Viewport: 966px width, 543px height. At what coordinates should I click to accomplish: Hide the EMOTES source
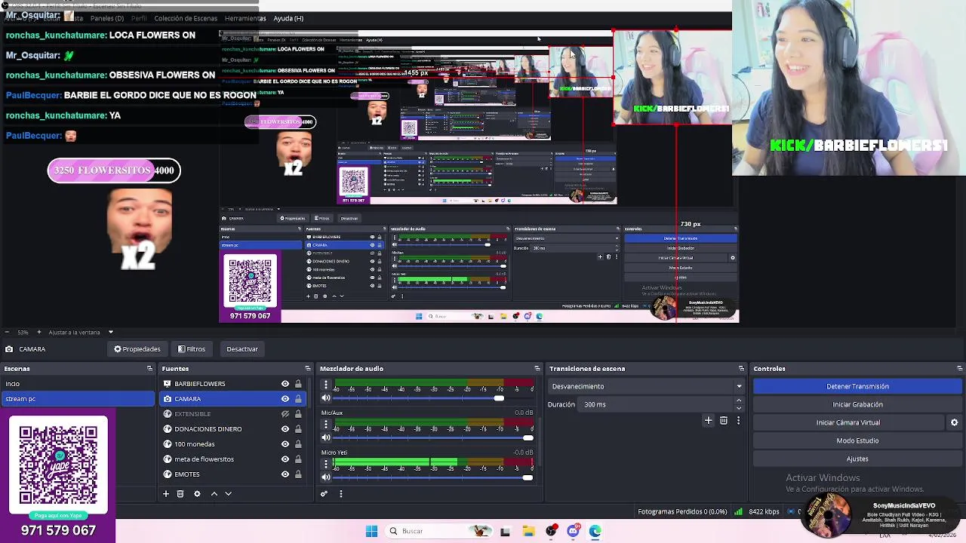coord(285,474)
